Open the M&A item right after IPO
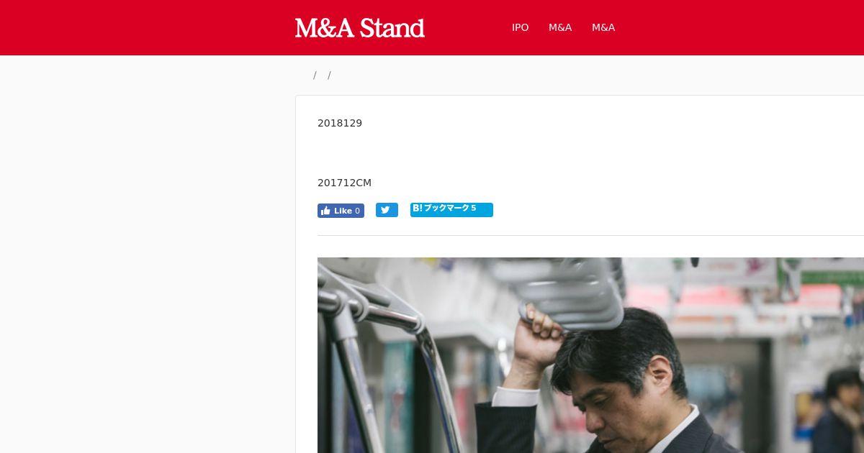This screenshot has width=864, height=453. [560, 27]
